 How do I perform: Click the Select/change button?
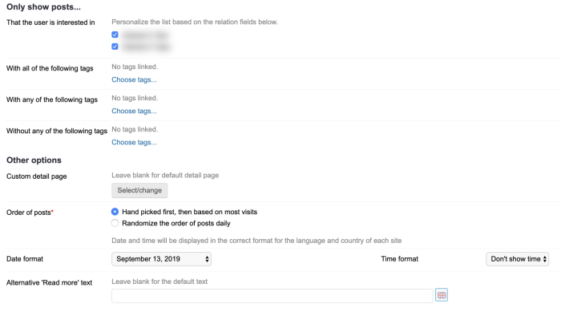(139, 190)
